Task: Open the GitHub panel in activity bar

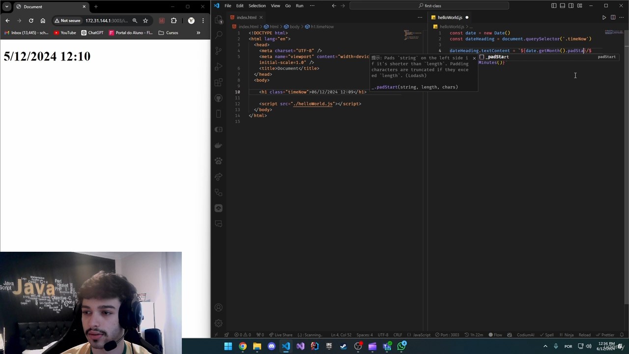Action: (x=219, y=98)
